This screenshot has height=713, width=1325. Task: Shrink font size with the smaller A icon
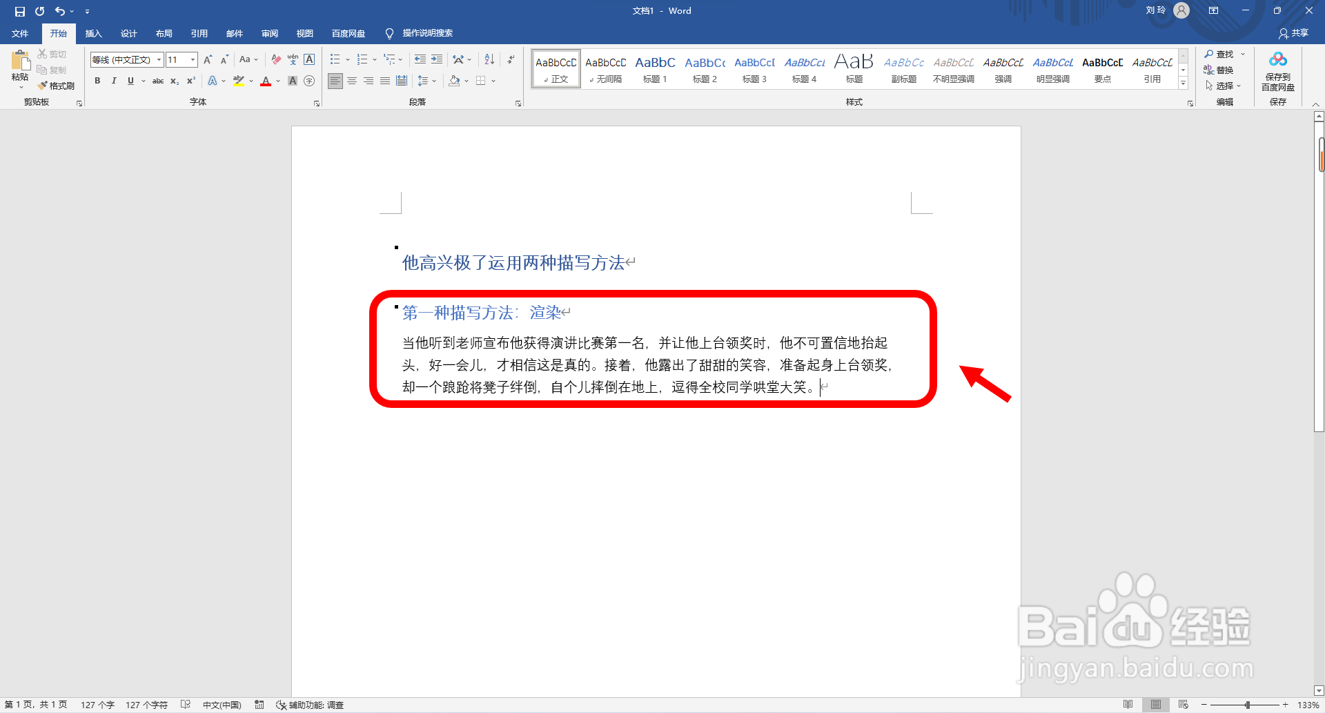224,60
